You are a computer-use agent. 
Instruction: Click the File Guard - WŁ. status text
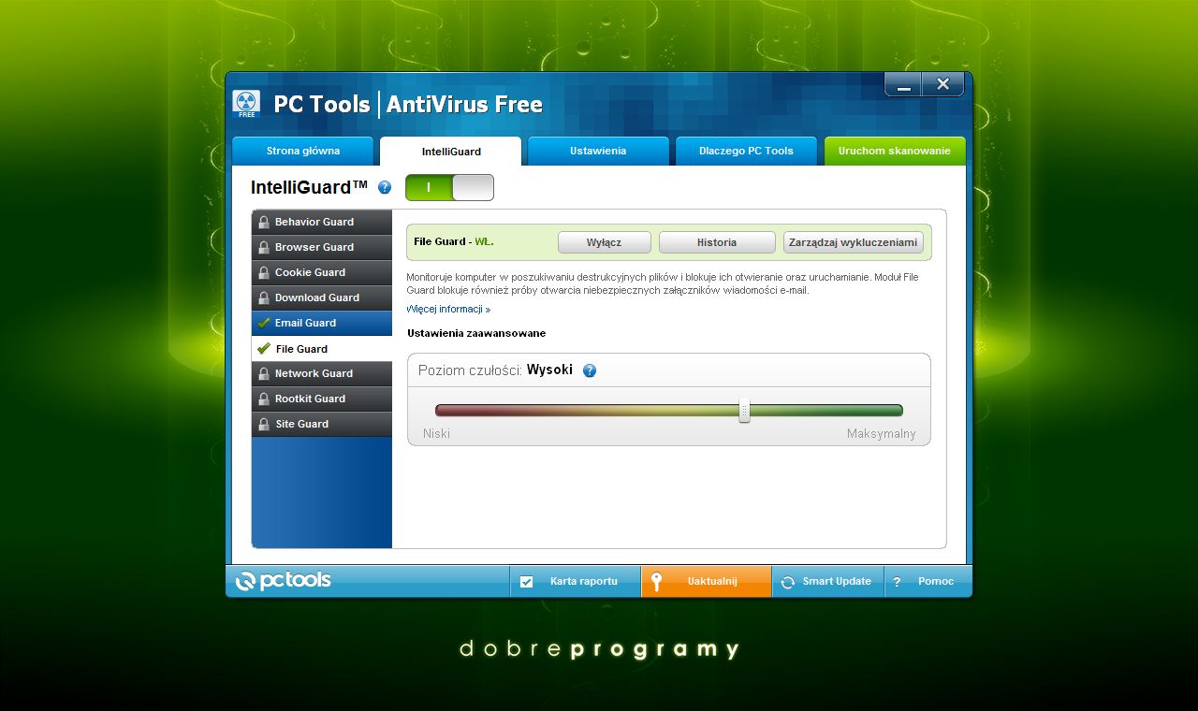pos(454,241)
